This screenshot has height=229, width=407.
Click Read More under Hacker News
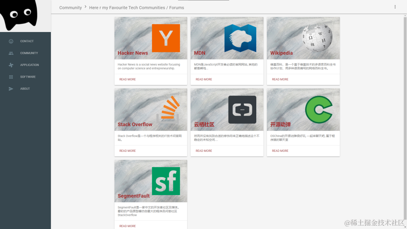127,79
